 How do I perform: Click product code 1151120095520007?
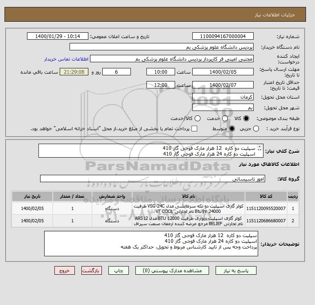coord(266,208)
